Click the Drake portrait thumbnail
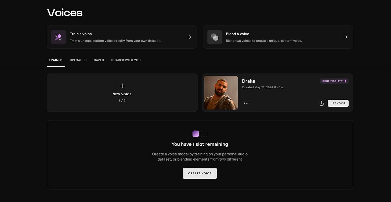Viewport: 391px width, 202px height. [x=221, y=93]
